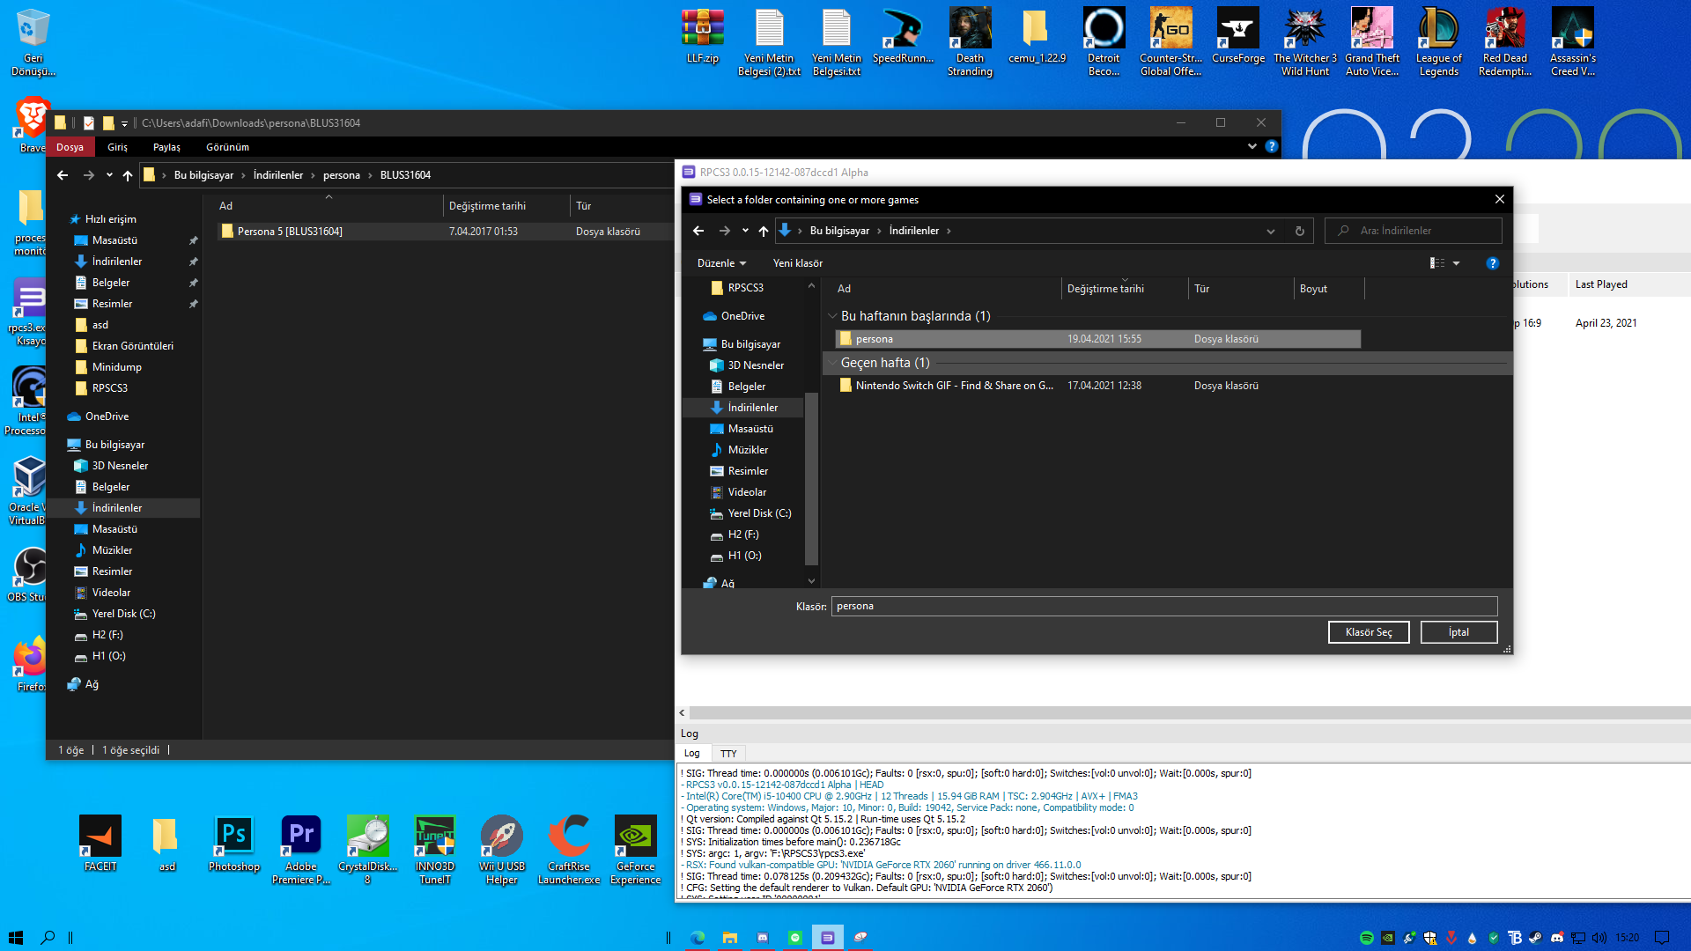
Task: Open CraftRise Launcher.exe icon
Action: coord(568,850)
